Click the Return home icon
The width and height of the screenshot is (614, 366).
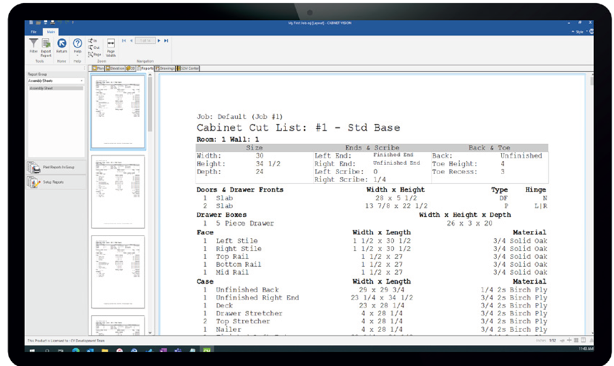pyautogui.click(x=62, y=44)
